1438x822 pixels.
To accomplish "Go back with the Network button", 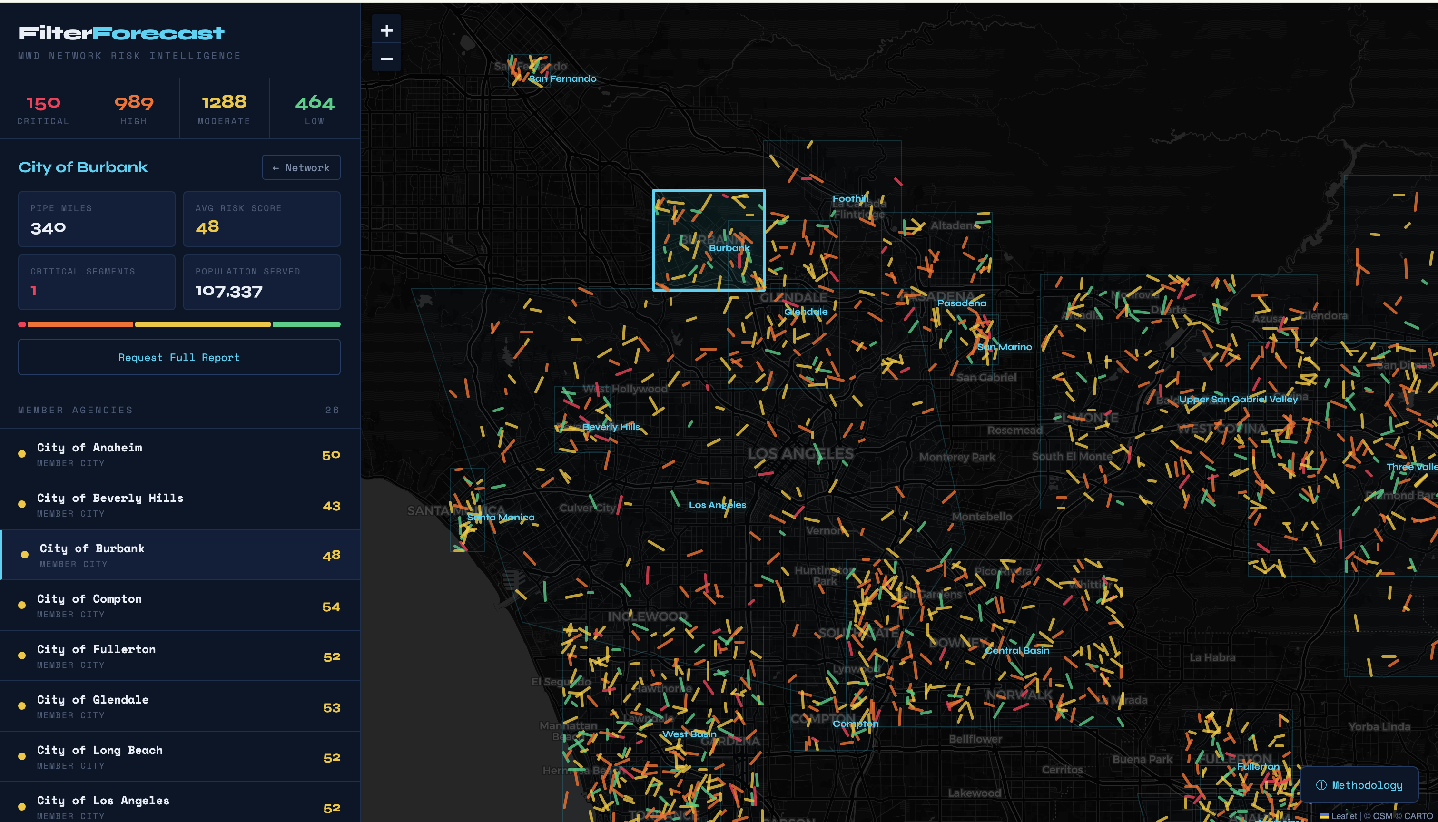I will point(301,167).
